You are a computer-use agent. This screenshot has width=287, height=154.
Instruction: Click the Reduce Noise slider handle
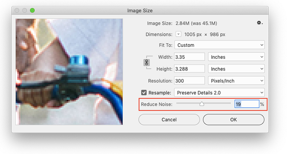202,104
